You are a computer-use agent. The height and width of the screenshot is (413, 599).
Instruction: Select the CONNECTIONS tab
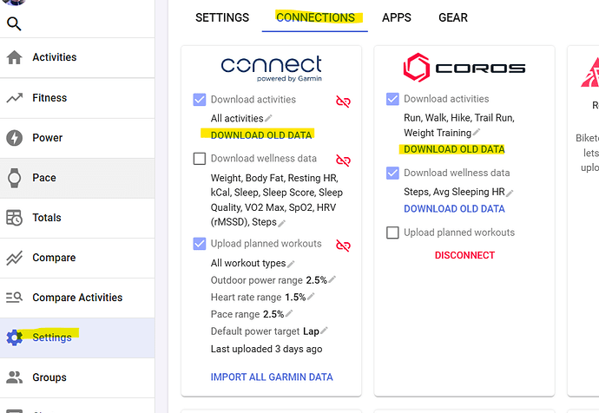[315, 17]
